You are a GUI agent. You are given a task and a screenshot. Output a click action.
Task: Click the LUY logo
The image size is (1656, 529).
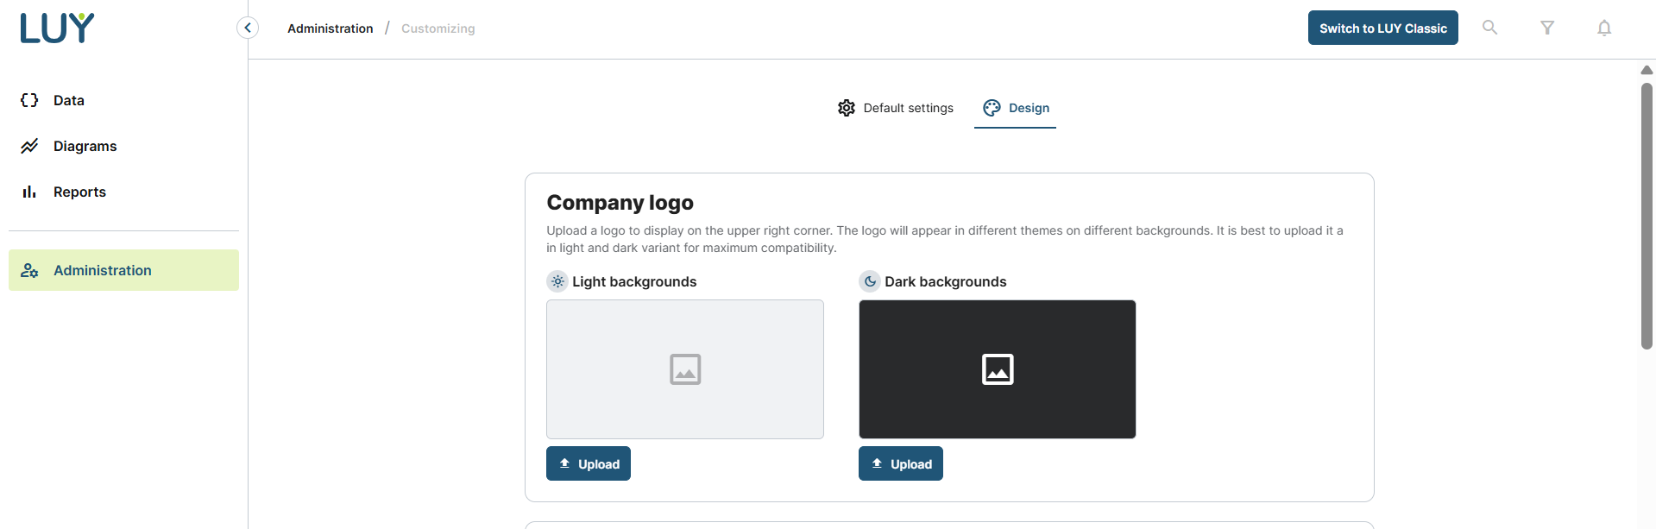coord(57,28)
